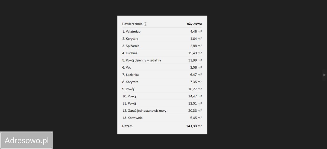Click the Powierzchnia table header
Screen dimensions: 327x149
tap(133, 24)
